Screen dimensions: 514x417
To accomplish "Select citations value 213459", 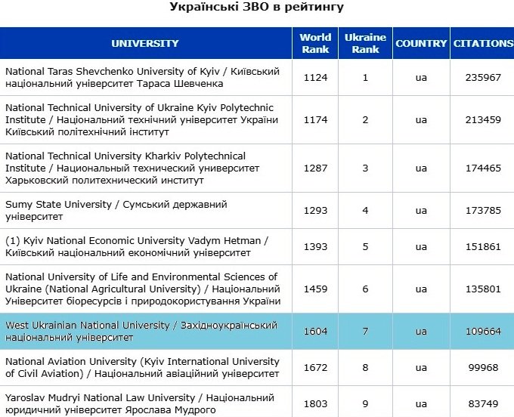I will coord(483,120).
